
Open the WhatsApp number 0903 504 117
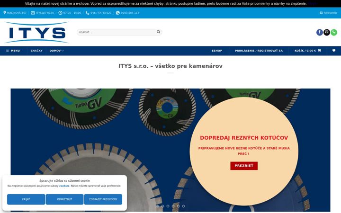tap(127, 13)
